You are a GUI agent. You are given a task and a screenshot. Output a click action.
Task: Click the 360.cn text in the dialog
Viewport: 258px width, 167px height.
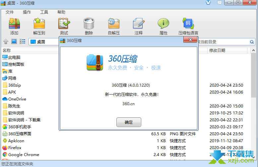coord(129,104)
